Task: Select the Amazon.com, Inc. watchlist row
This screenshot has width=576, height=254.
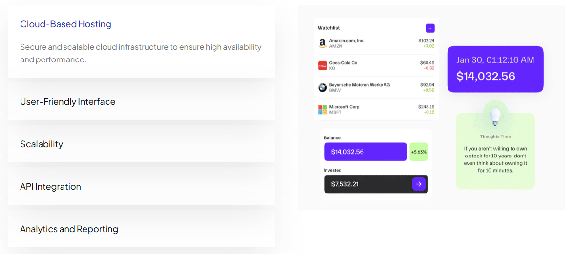Action: (376, 43)
